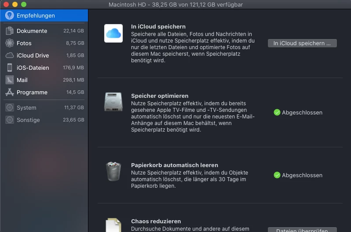
Task: Click green checkmark beside Papierkorb automatisch leeren
Action: 277,175
